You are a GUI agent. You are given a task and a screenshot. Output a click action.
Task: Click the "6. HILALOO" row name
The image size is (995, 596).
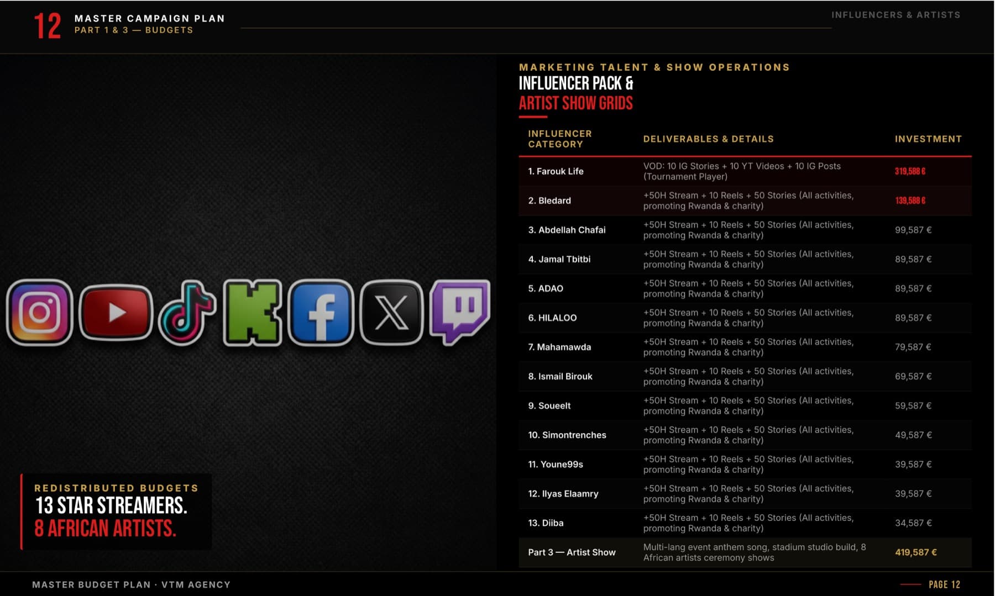(552, 318)
